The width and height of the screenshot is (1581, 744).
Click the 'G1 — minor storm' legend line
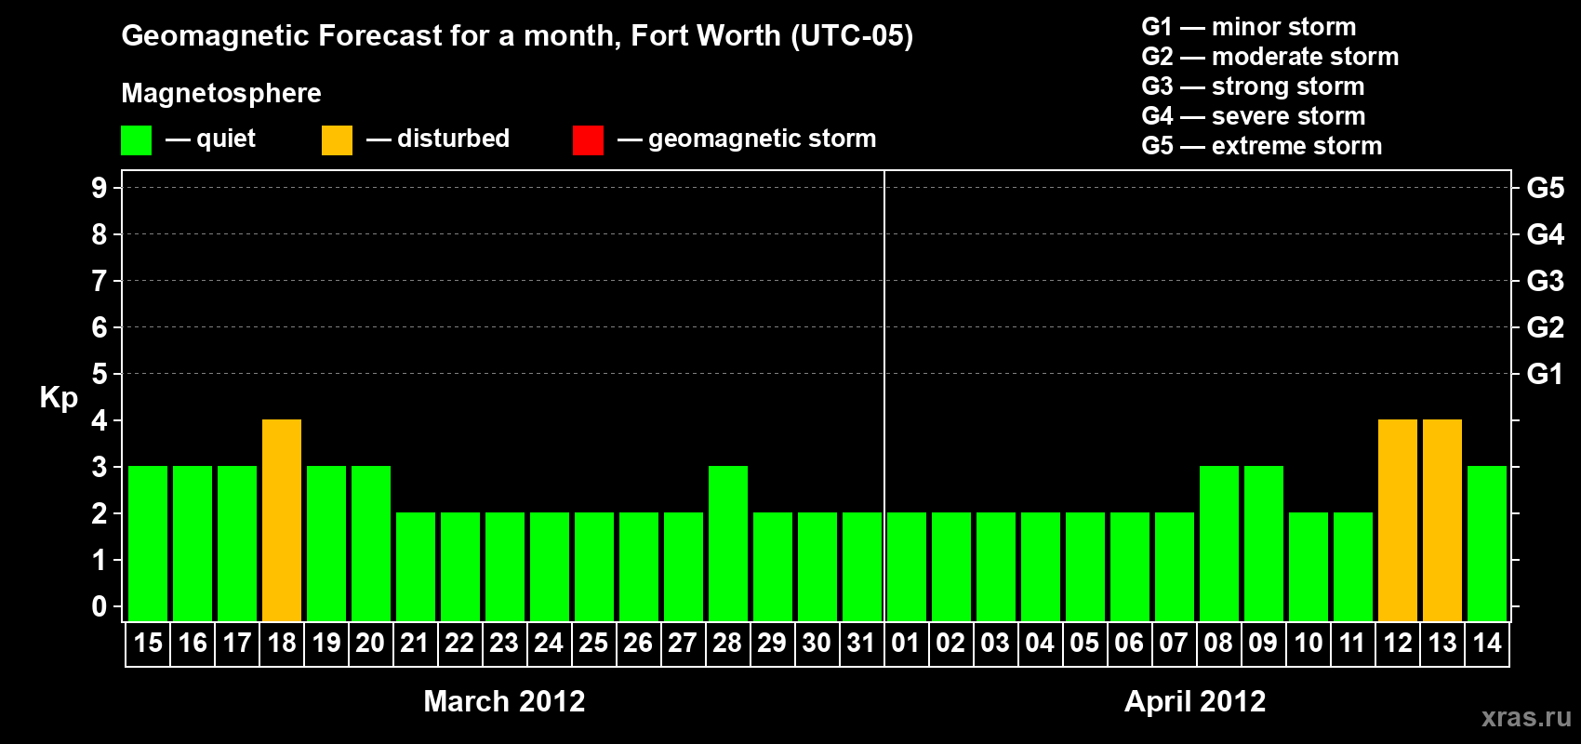(1249, 27)
